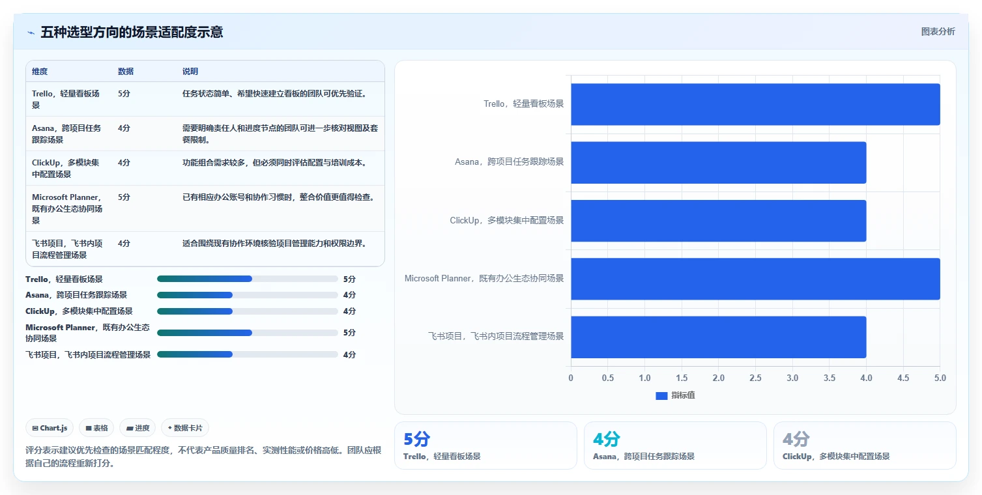Click chart axis label 'Trello，轻量看板场景'
Viewport: 982px width, 495px height.
(x=523, y=104)
